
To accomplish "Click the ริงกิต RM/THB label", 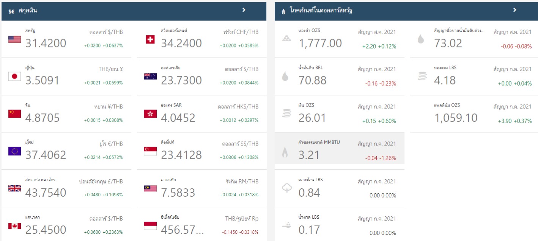I will click(242, 182).
